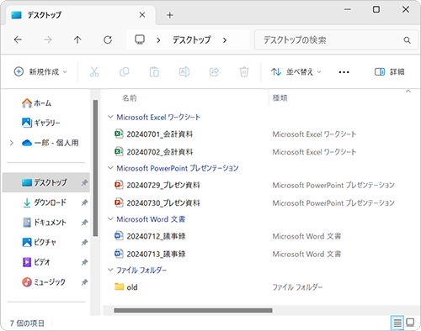
Task: Click chevron after デスクトップ in address bar
Action: [x=225, y=40]
